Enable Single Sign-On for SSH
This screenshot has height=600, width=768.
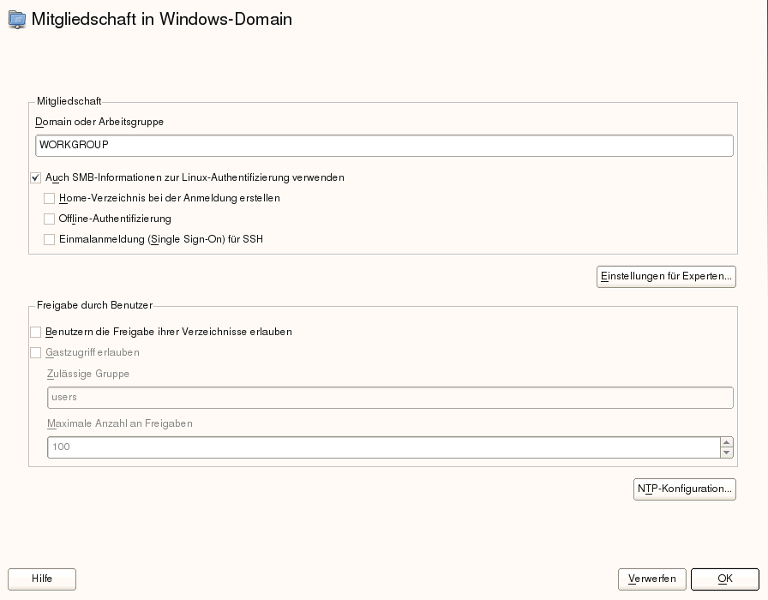coord(50,239)
